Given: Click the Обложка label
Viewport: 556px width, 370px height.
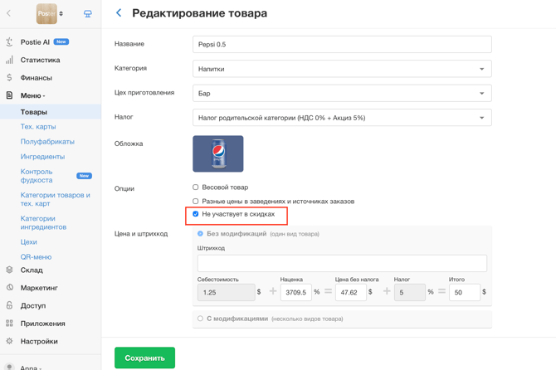Looking at the screenshot, I should point(129,144).
